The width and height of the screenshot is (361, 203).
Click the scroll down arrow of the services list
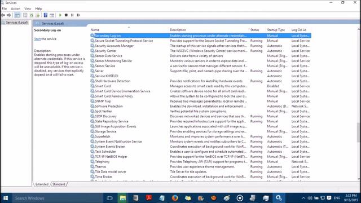coord(359,179)
